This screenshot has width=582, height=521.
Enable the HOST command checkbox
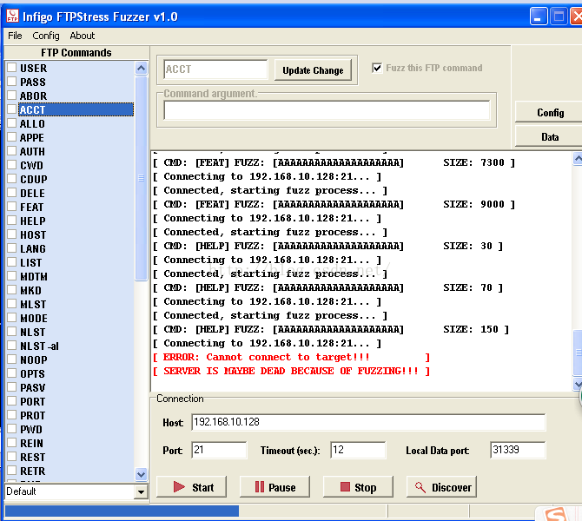tap(12, 234)
